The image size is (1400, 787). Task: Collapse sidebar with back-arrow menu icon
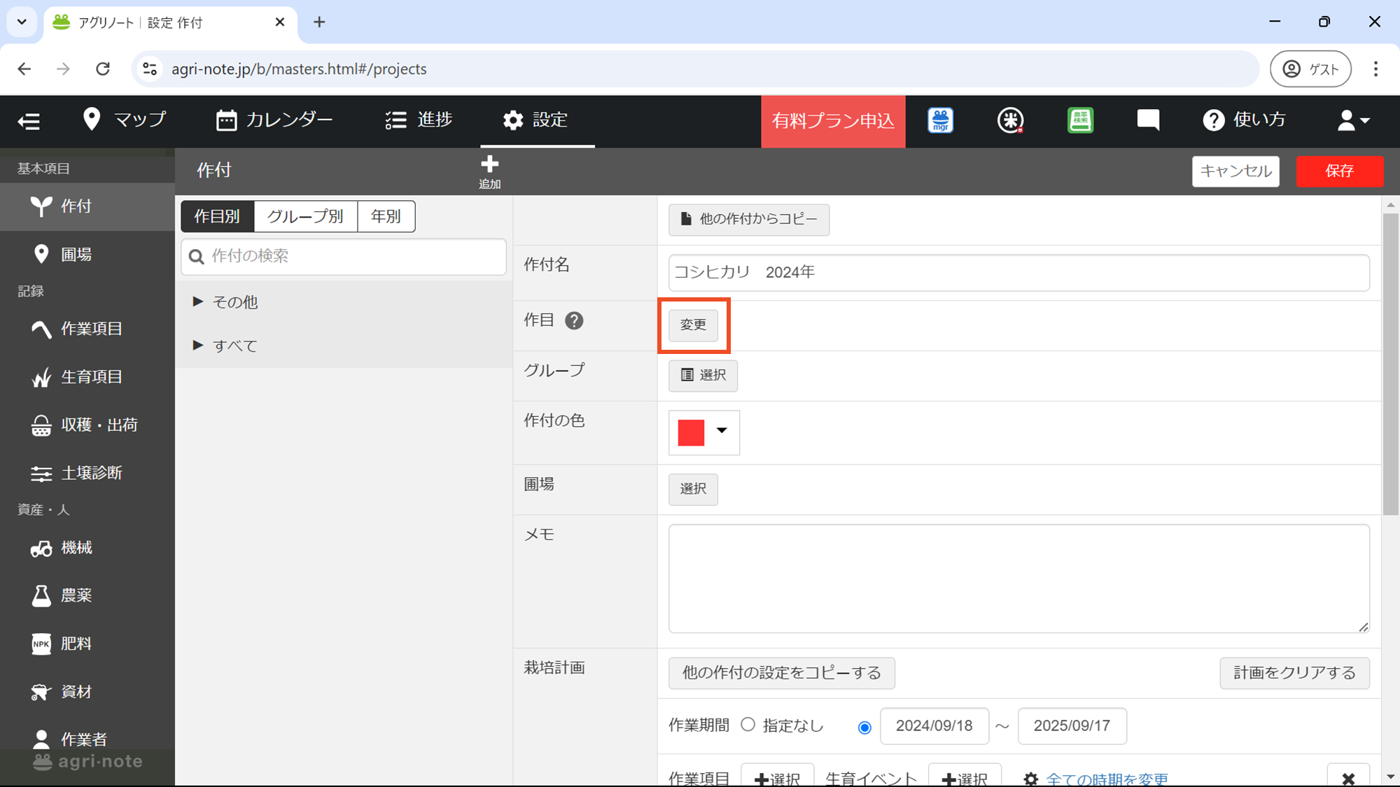coord(29,121)
